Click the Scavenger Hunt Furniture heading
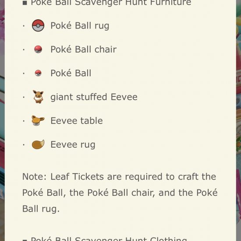The image size is (241, 241). tap(111, 3)
